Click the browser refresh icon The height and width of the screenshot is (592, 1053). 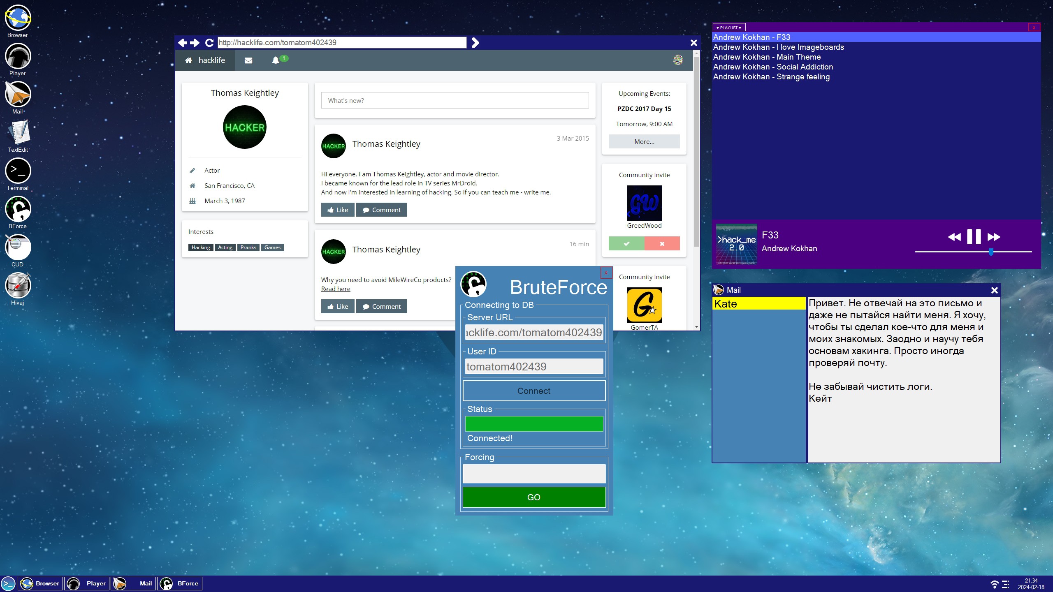coord(209,43)
